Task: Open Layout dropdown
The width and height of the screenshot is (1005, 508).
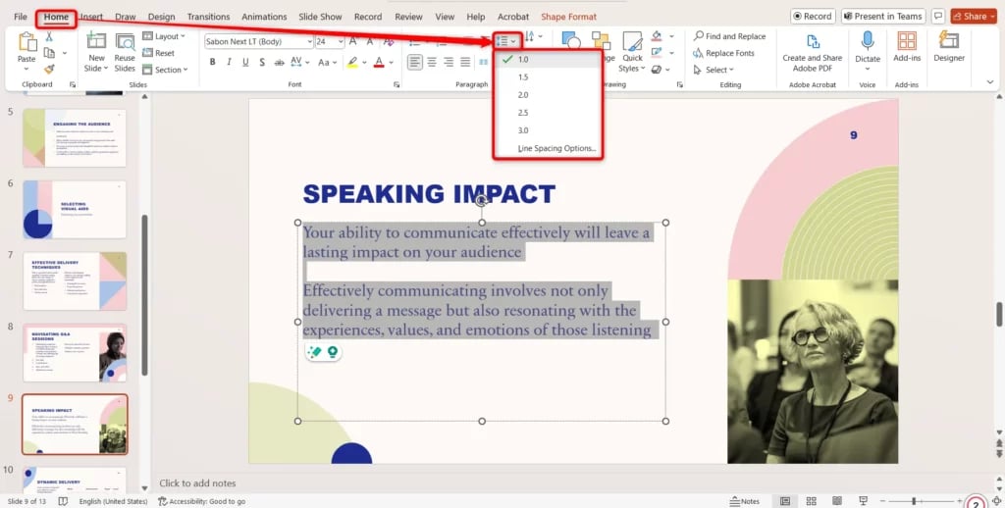Action: (164, 36)
